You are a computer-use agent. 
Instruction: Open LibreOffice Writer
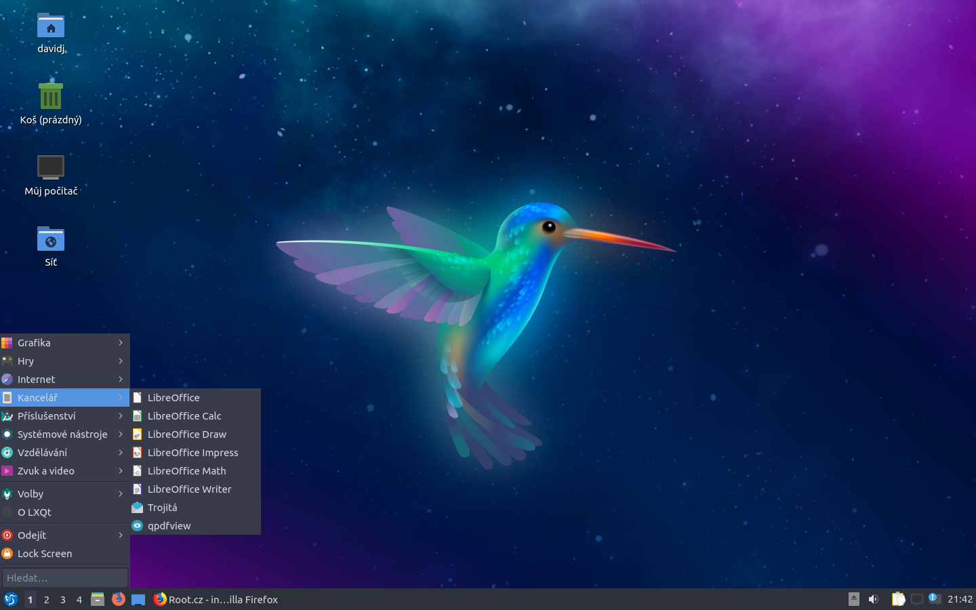[x=189, y=489]
